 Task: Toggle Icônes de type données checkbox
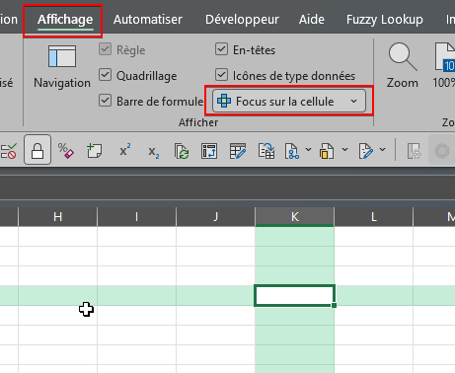[221, 75]
